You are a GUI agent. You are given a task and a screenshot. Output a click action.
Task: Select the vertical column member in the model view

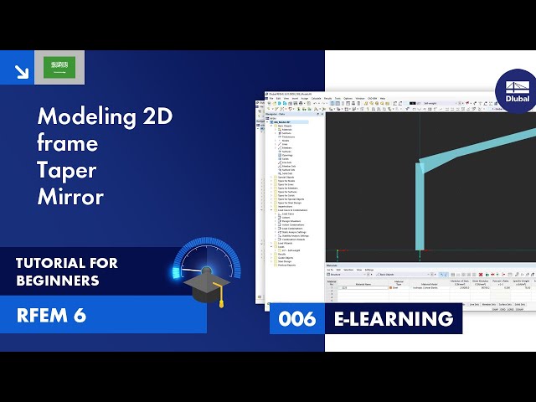[x=420, y=209]
